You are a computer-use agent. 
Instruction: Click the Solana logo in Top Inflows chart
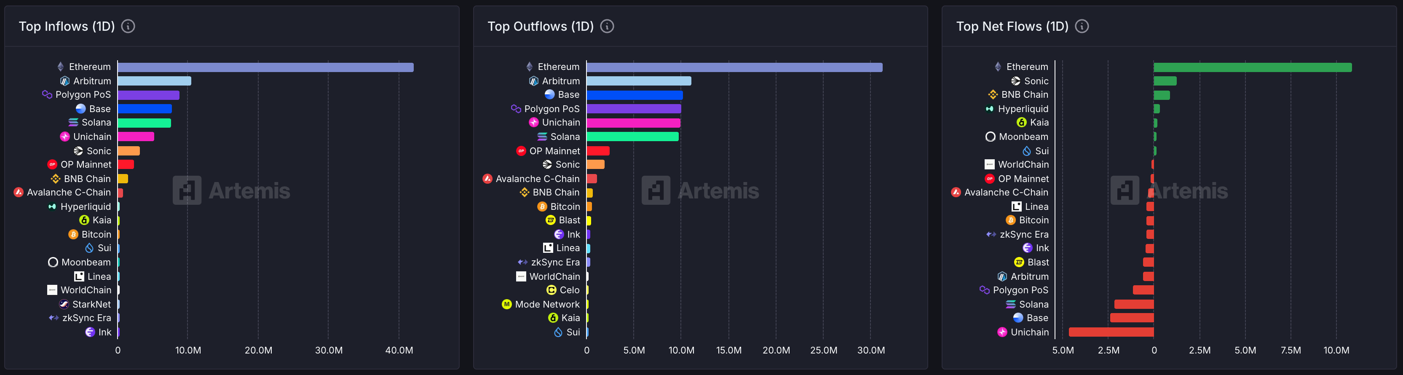pos(73,122)
